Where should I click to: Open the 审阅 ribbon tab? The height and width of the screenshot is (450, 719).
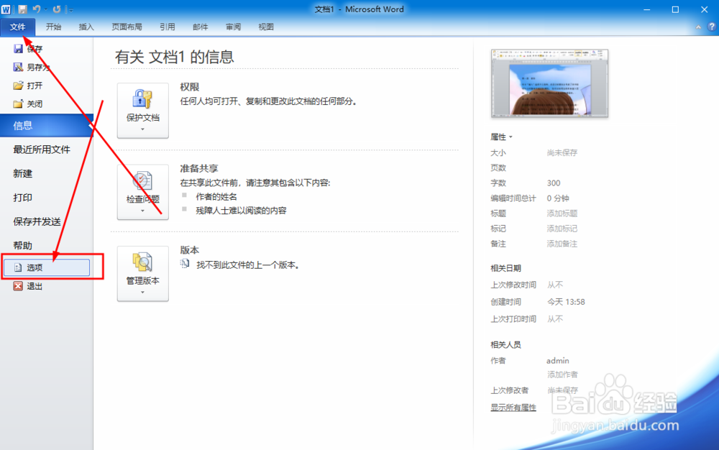point(233,27)
